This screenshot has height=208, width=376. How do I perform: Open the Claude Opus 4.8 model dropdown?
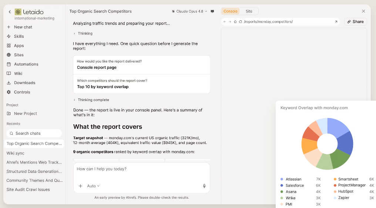(x=189, y=11)
